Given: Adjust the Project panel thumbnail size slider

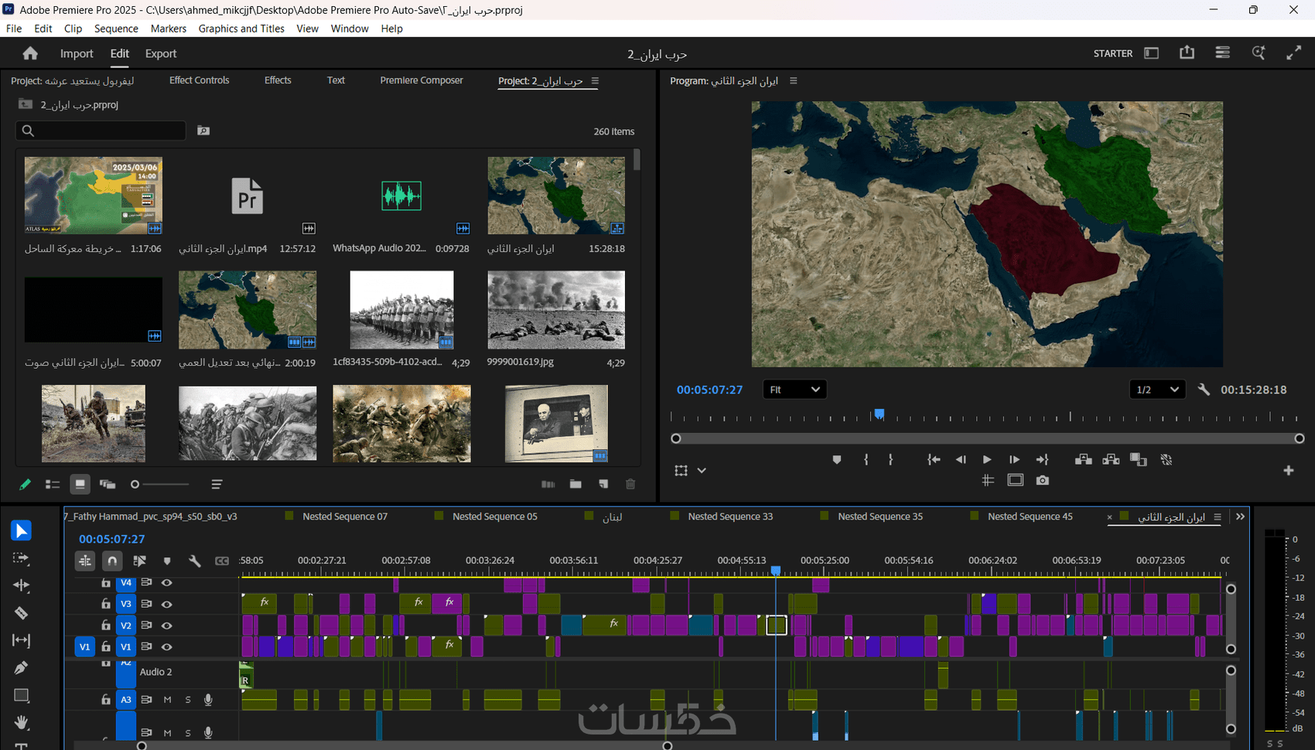Looking at the screenshot, I should [x=161, y=484].
